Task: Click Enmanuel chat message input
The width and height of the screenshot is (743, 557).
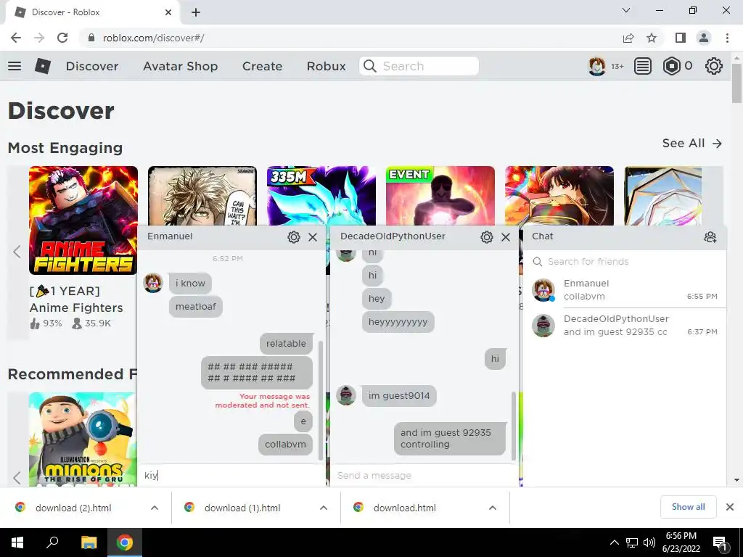Action: [x=231, y=475]
